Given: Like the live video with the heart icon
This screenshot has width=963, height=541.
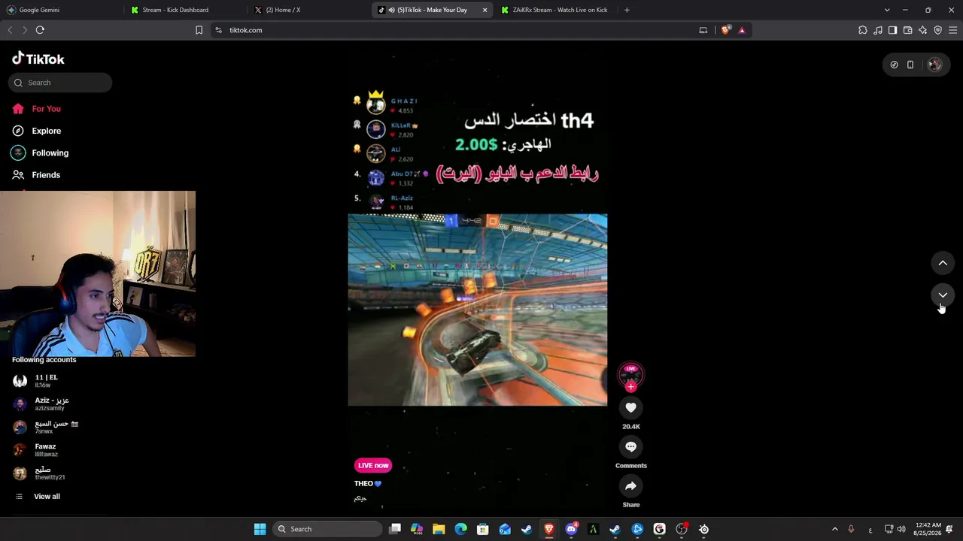Looking at the screenshot, I should pyautogui.click(x=630, y=407).
